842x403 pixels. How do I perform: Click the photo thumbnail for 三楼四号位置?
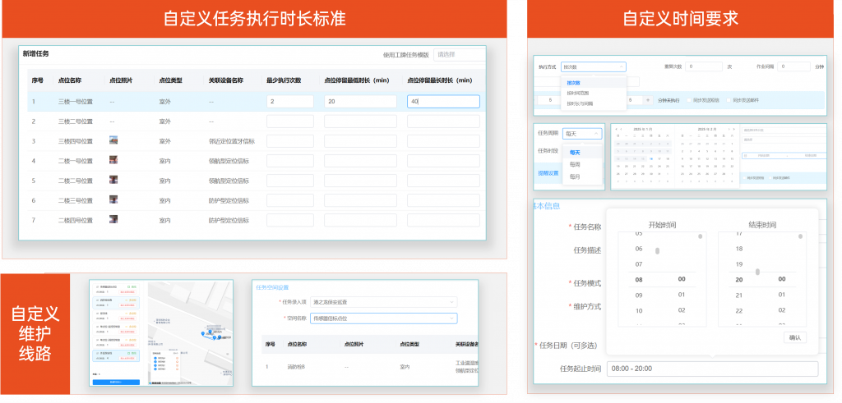pos(114,140)
